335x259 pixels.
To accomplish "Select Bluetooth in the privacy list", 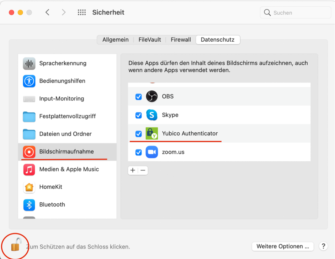I will (52, 205).
